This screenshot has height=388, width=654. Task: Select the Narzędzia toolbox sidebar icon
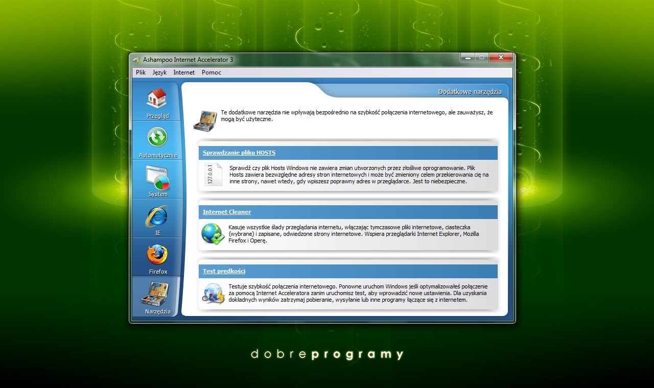tap(155, 294)
